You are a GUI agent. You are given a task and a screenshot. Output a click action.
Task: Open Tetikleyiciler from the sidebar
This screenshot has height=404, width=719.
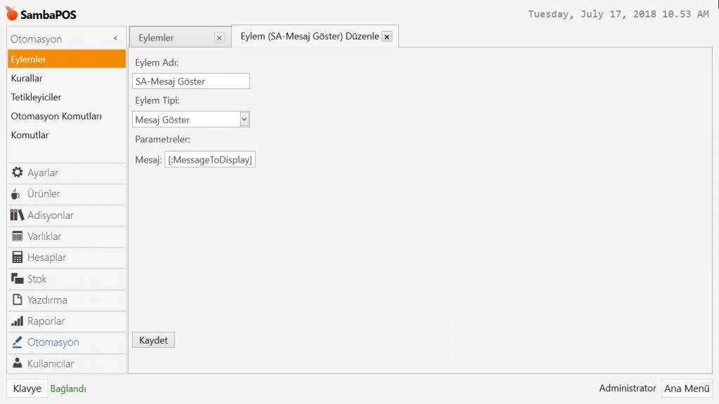[36, 97]
